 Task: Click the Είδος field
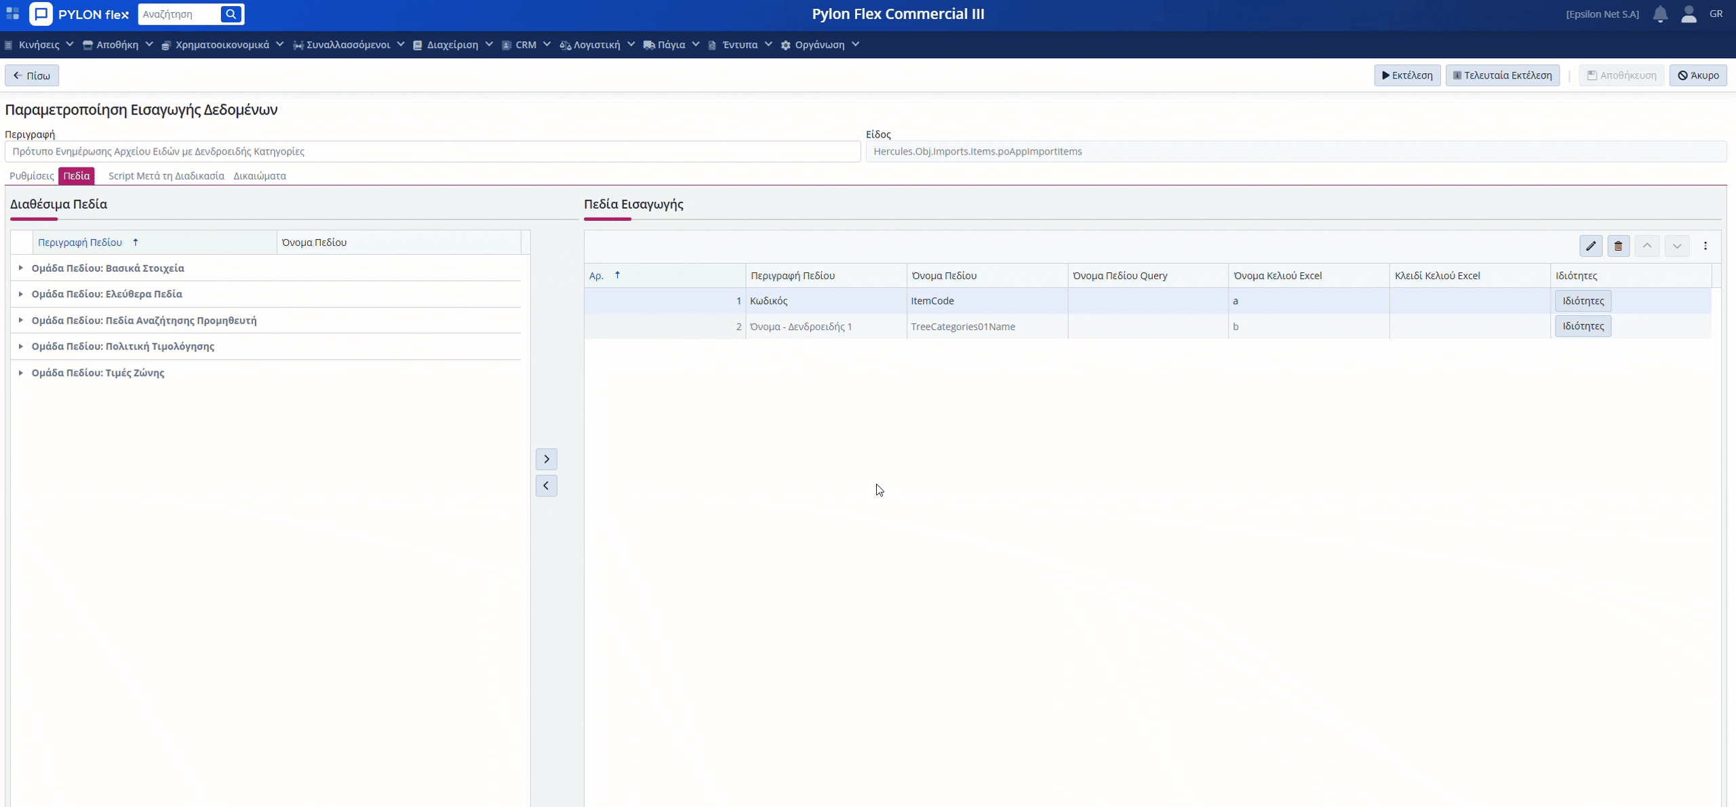pos(1296,152)
